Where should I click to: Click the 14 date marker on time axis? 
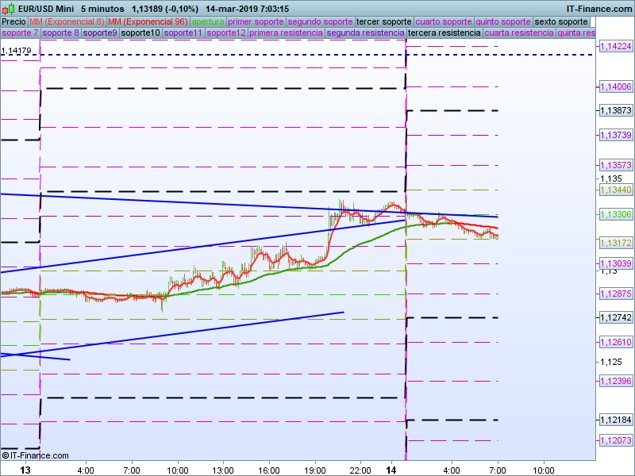391,470
